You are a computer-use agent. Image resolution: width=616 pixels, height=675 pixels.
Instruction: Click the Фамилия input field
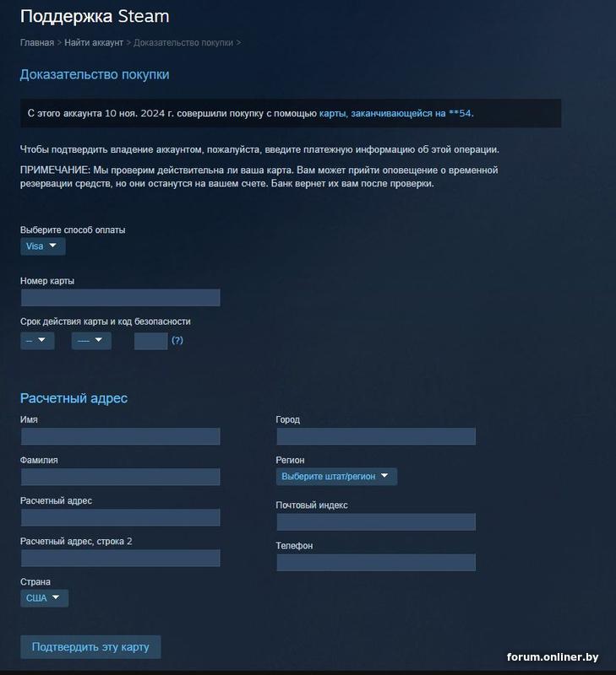tap(121, 477)
